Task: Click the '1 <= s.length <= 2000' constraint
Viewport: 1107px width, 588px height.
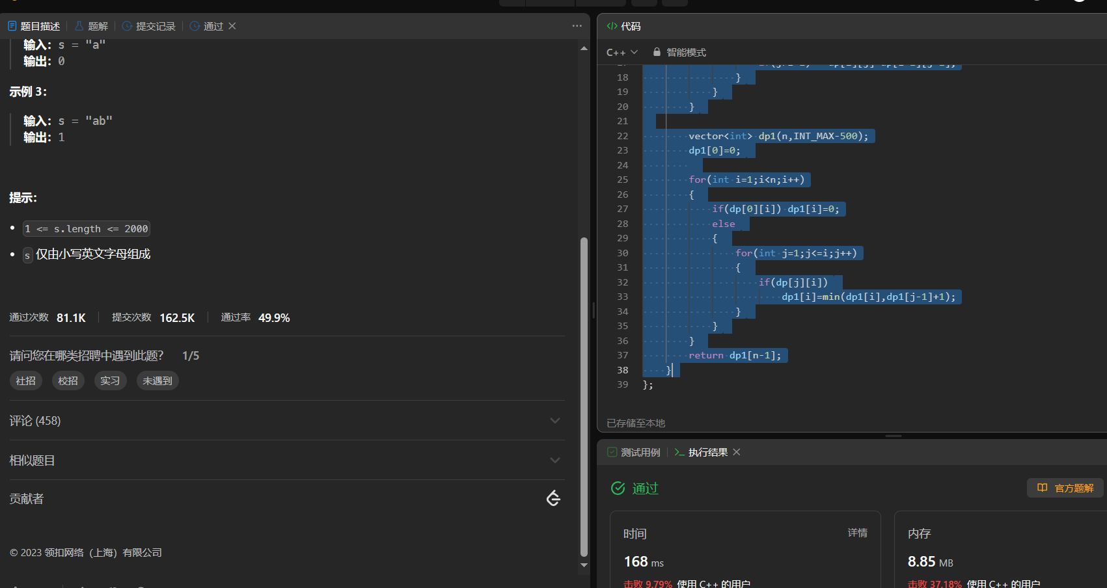Action: [x=87, y=228]
